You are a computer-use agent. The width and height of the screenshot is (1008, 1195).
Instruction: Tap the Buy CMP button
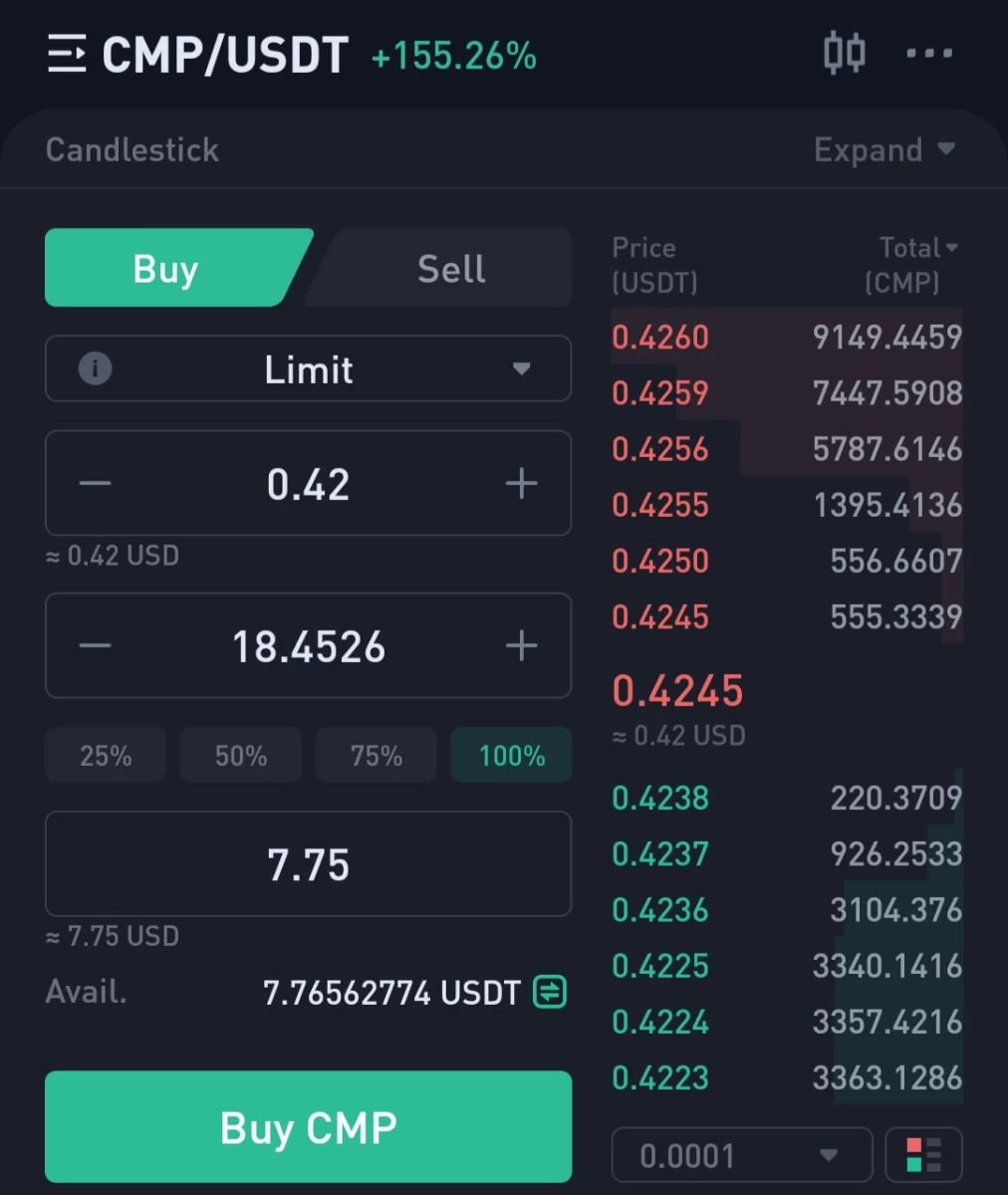(x=309, y=1126)
